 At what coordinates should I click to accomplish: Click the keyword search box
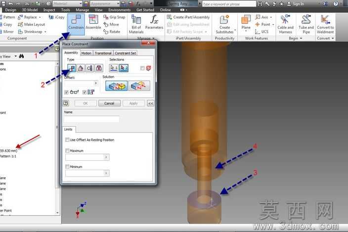pos(229,4)
